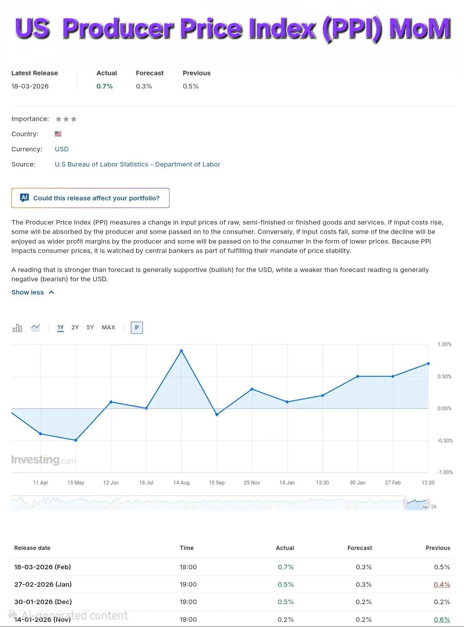Click right handle of timeline range slider
Screen dimensions: 464x627
click(428, 503)
